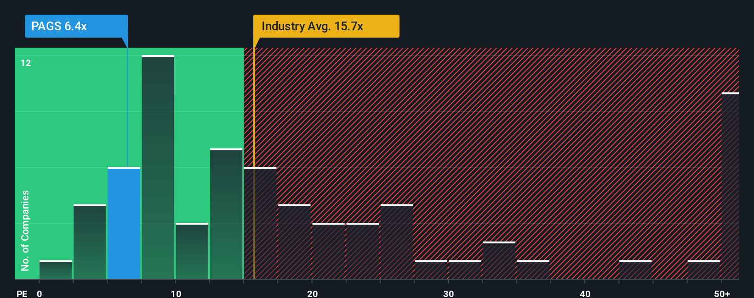Image resolution: width=754 pixels, height=298 pixels.
Task: Click the hatched bar between PE 25 and 27.5
Action: coord(397,242)
